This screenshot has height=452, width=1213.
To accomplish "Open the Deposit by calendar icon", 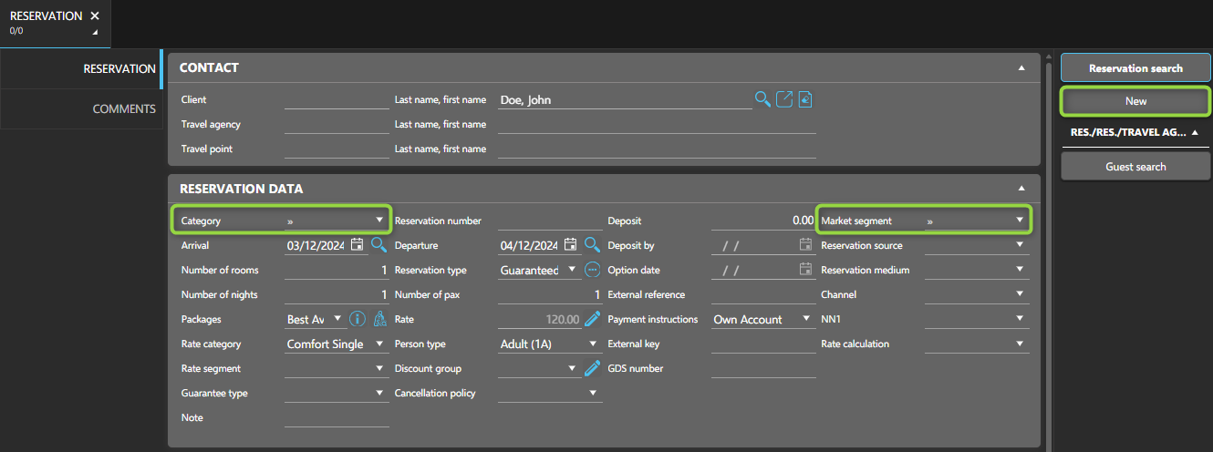I will [x=805, y=245].
